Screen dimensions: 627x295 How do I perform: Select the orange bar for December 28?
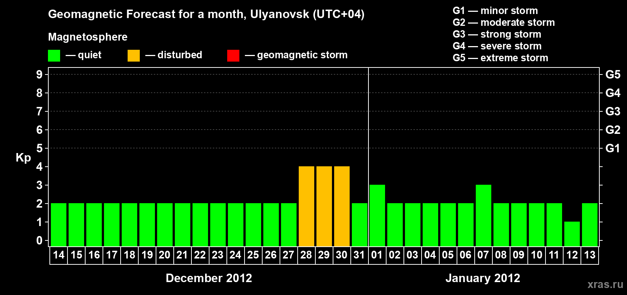coord(306,206)
